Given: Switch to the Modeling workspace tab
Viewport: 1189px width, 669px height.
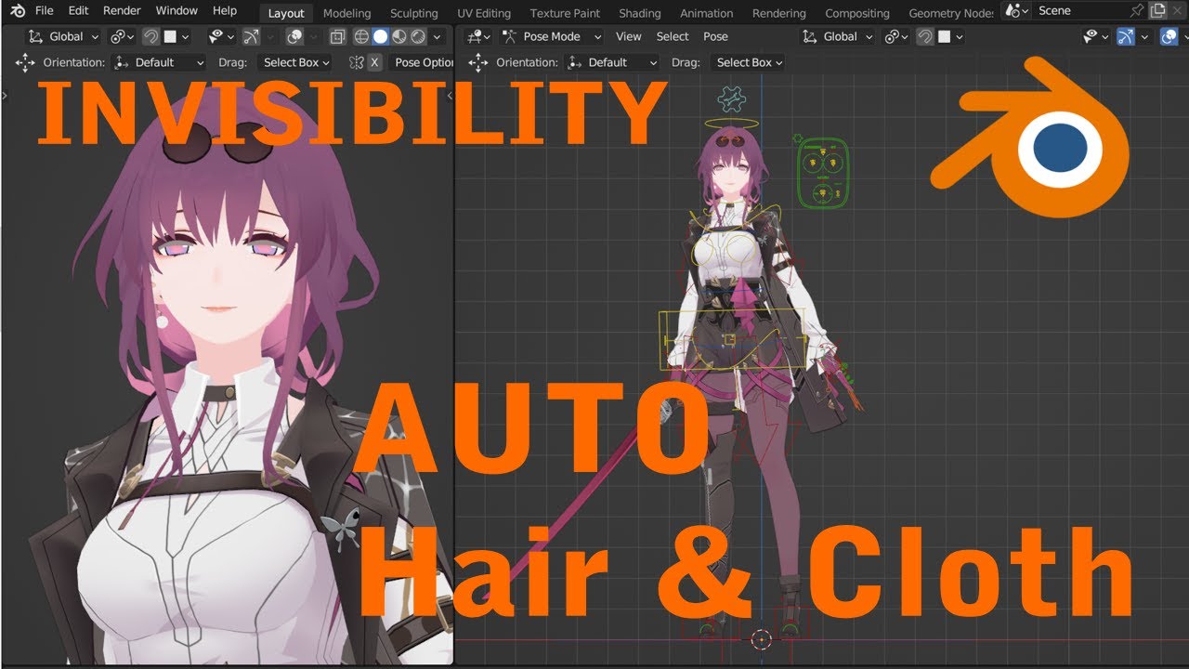Looking at the screenshot, I should [346, 13].
